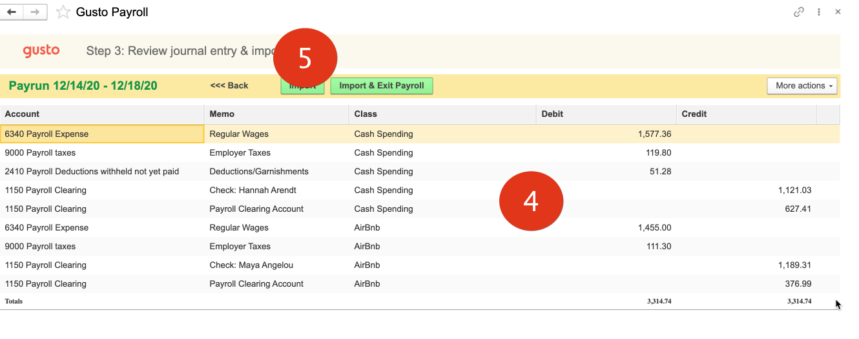The width and height of the screenshot is (859, 339).
Task: Click the debit amount 119.80
Action: pos(658,152)
